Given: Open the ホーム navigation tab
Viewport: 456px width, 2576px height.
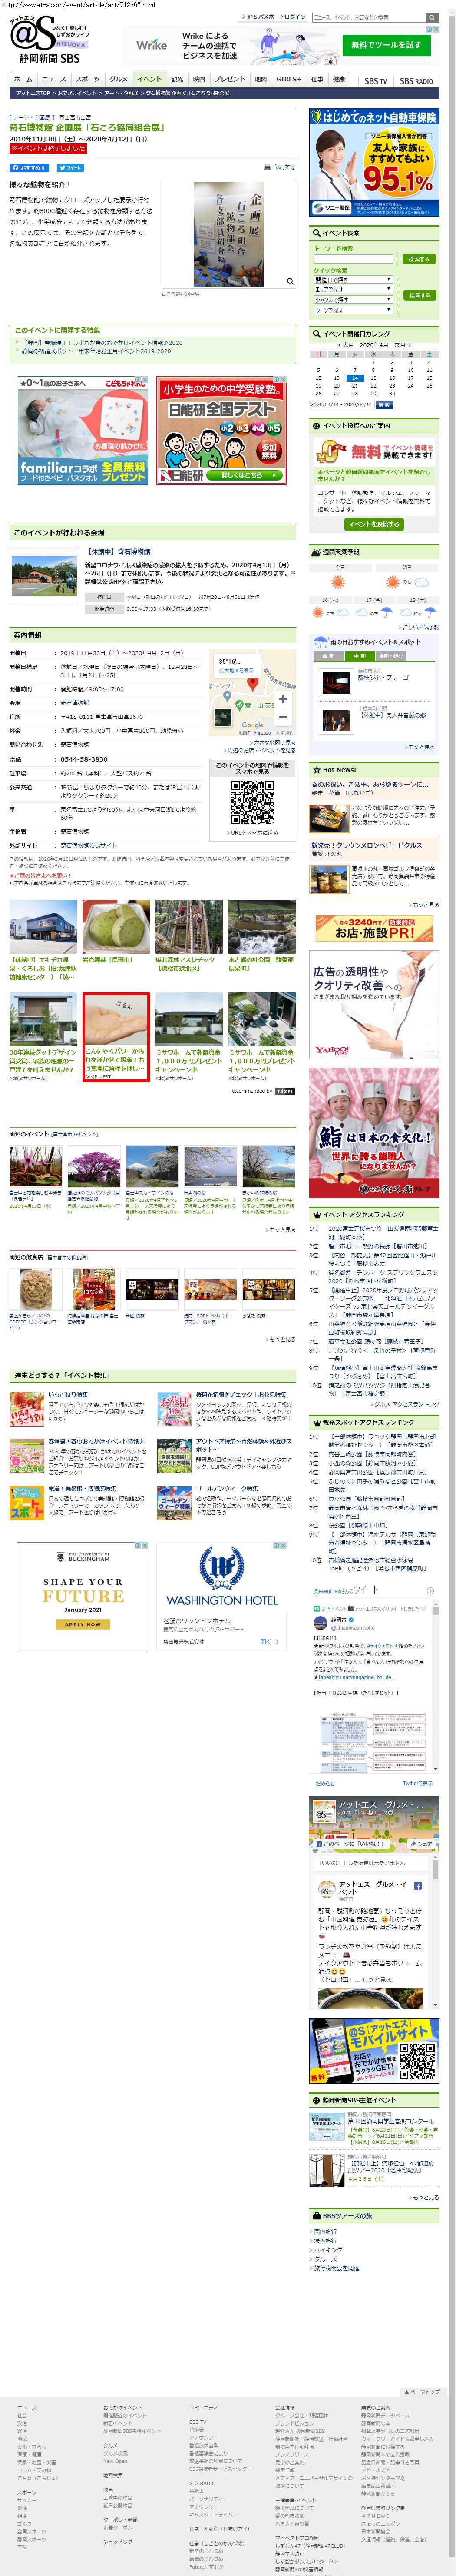Looking at the screenshot, I should [23, 79].
